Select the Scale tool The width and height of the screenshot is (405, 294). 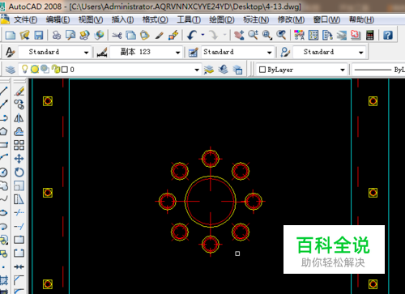[x=19, y=185]
